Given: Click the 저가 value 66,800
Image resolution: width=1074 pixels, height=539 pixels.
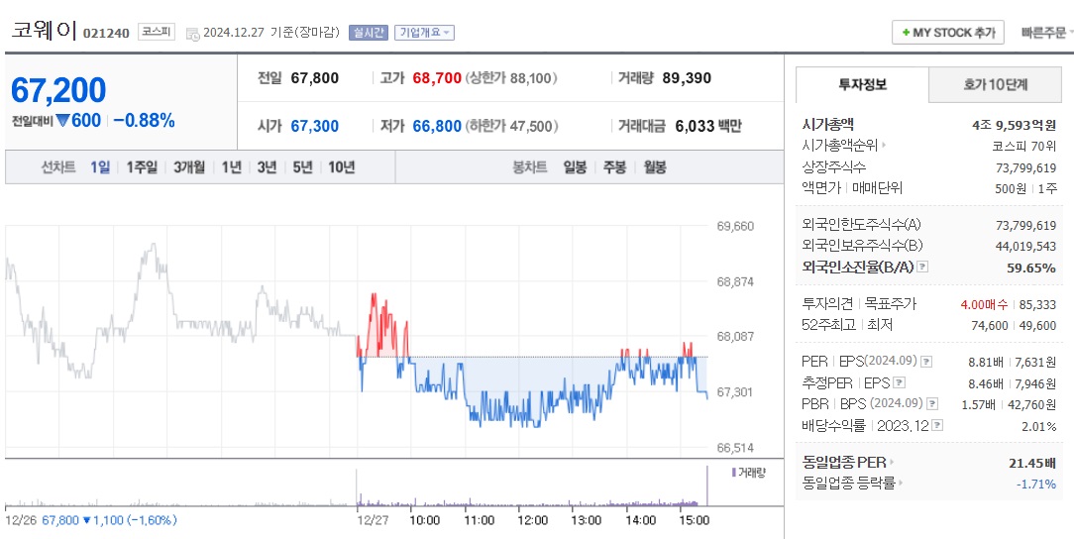Looking at the screenshot, I should (437, 127).
